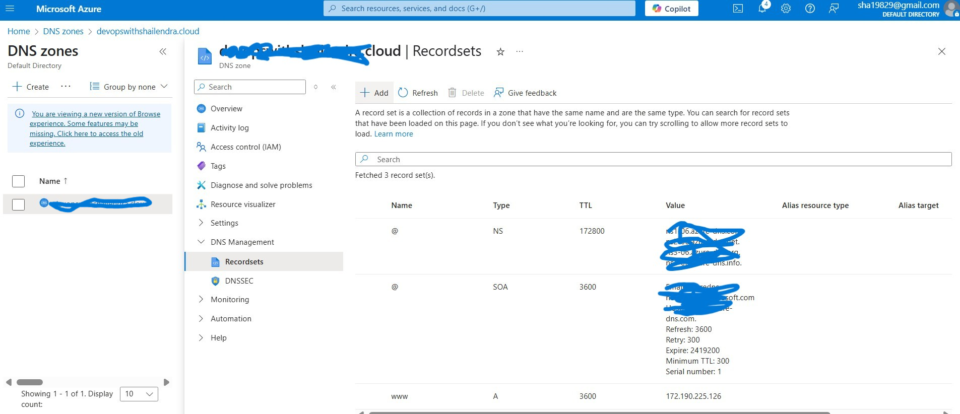This screenshot has width=960, height=414.
Task: Sort records by the Type column header
Action: point(501,205)
